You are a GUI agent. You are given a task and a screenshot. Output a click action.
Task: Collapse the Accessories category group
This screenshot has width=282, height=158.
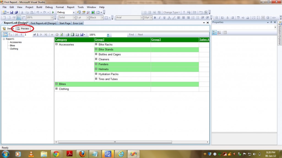coord(56,45)
